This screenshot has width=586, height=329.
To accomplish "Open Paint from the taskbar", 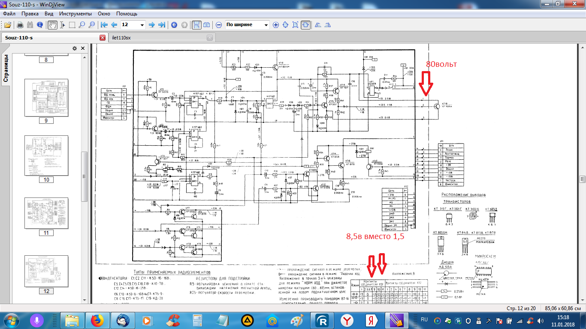I will pos(297,320).
